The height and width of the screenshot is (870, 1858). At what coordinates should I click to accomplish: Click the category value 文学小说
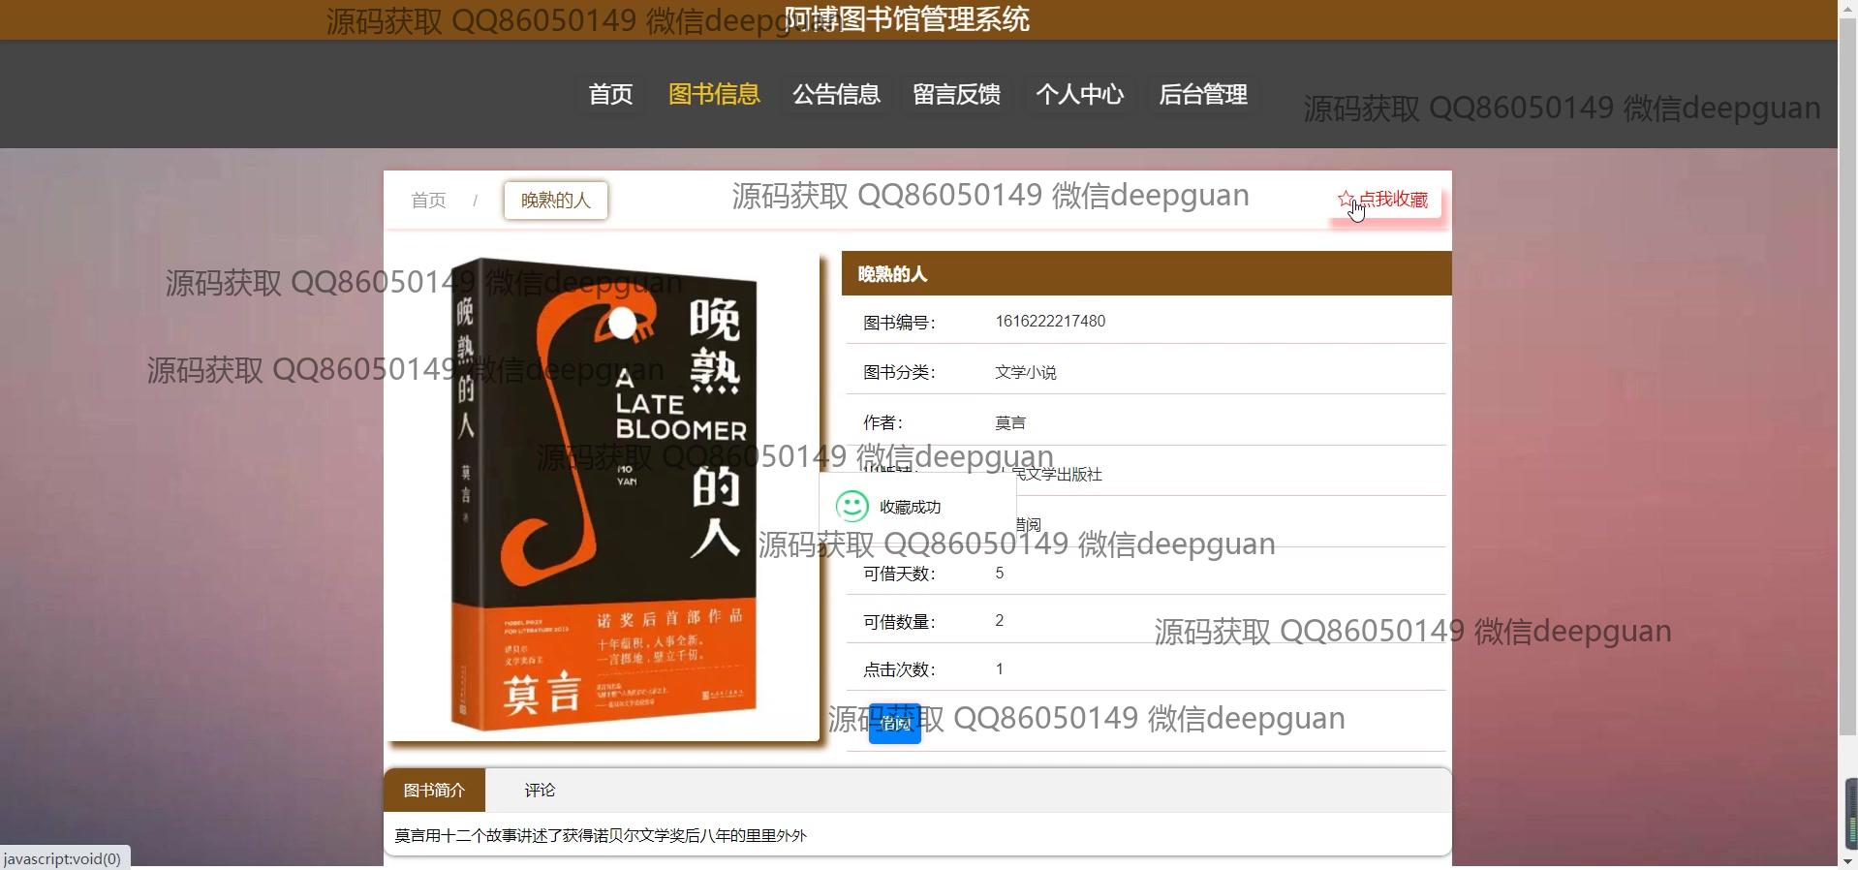[1025, 373]
